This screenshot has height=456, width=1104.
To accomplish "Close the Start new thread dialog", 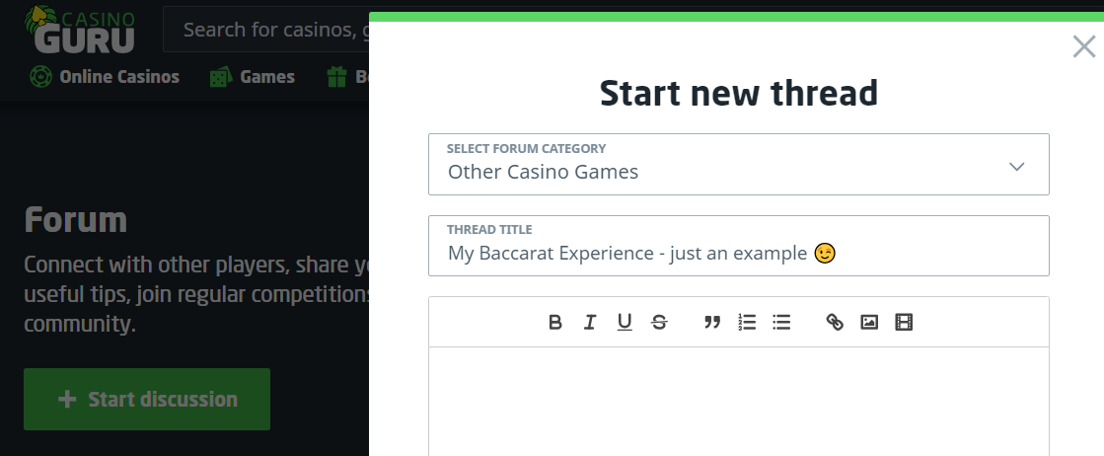I will point(1083,46).
